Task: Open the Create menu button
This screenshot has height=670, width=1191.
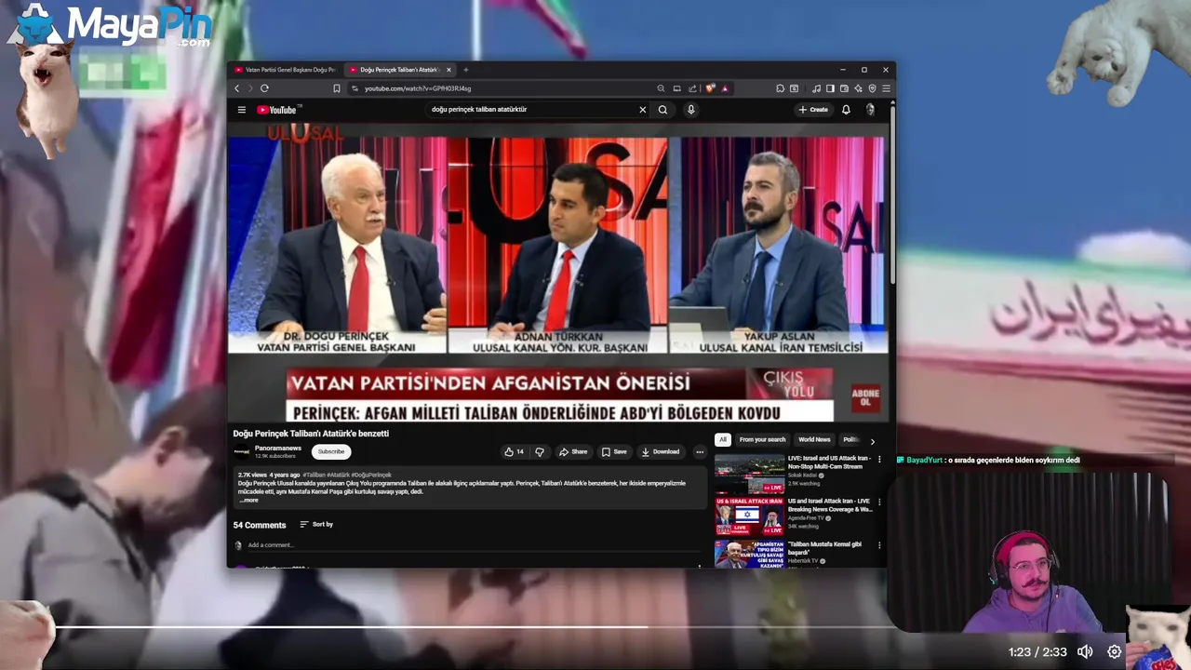Action: click(813, 110)
